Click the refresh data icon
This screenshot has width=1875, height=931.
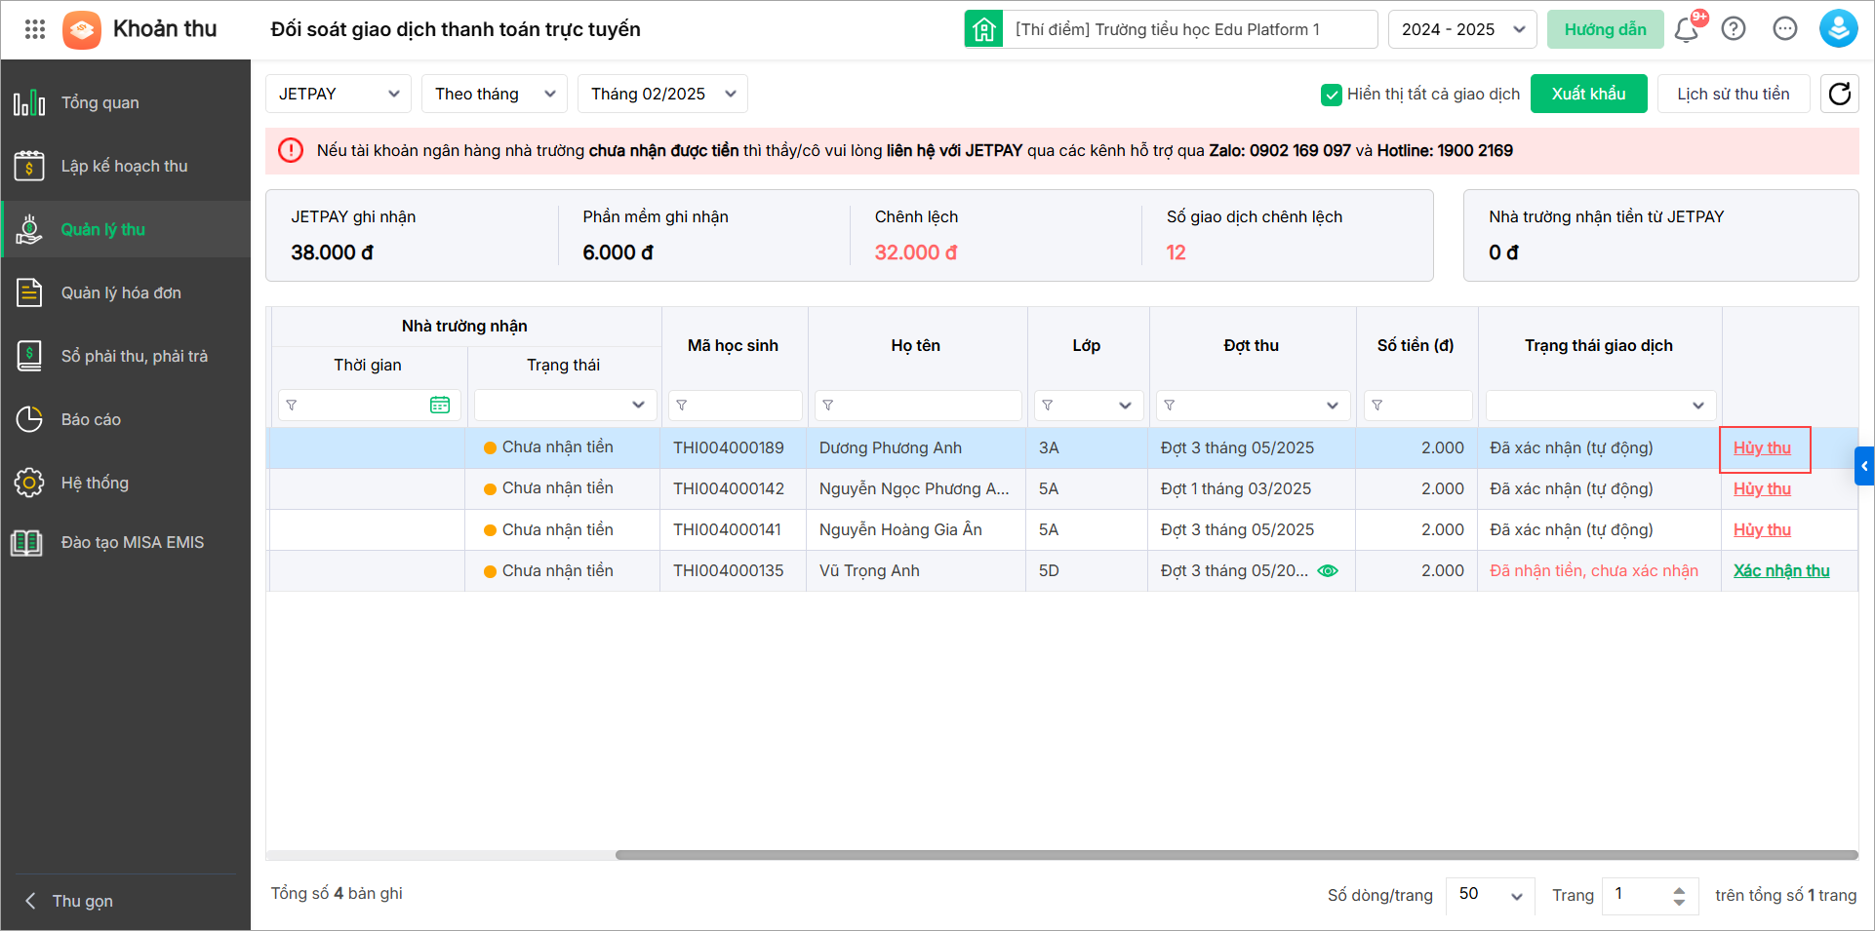point(1839,94)
